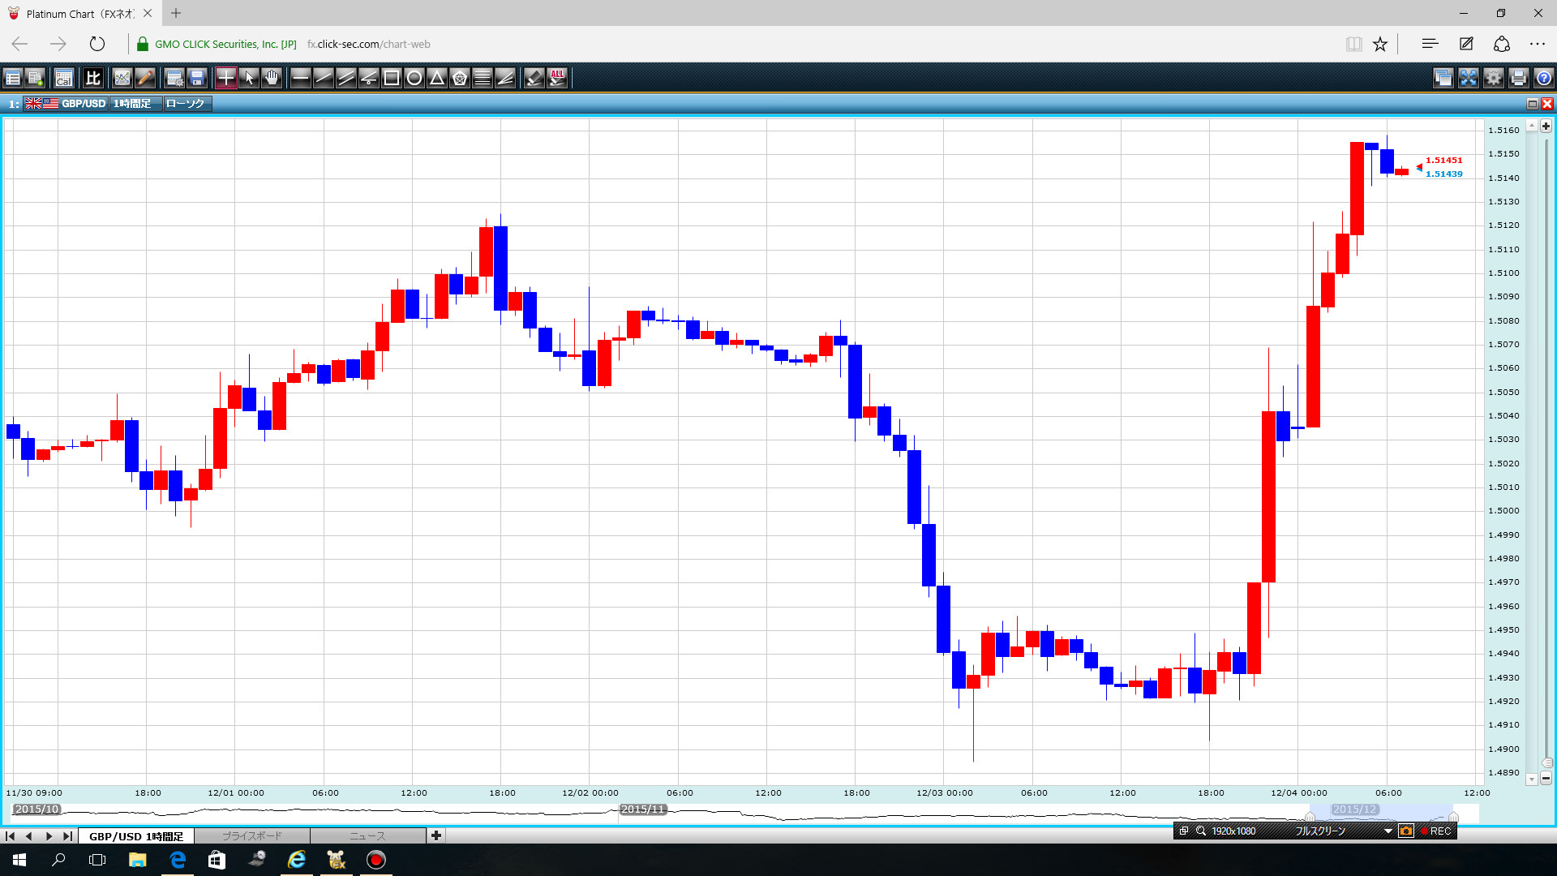Click the erase ALL drawings icon
The image size is (1557, 876).
click(557, 78)
